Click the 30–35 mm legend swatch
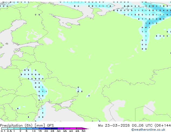The height and width of the screenshot is (132, 171). [60, 128]
